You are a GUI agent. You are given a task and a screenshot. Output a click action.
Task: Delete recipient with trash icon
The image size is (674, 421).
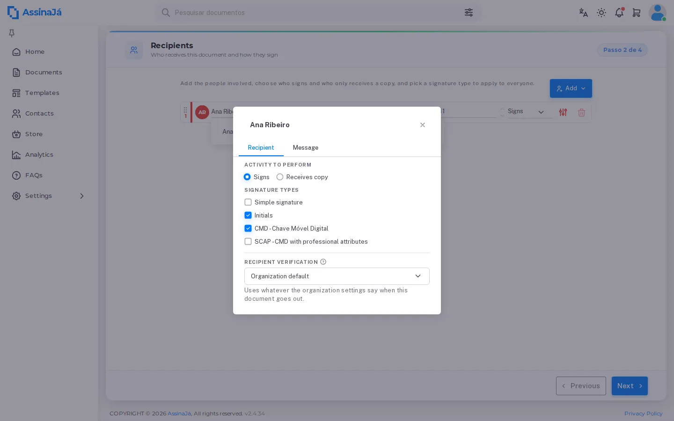(581, 112)
